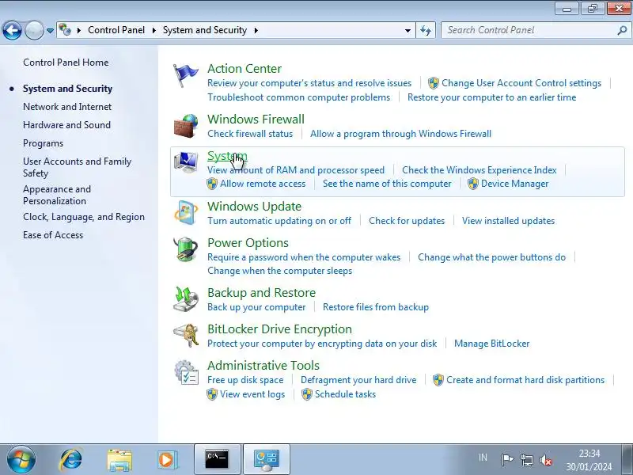Viewport: 633px width, 475px height.
Task: Click View event logs
Action: point(252,394)
